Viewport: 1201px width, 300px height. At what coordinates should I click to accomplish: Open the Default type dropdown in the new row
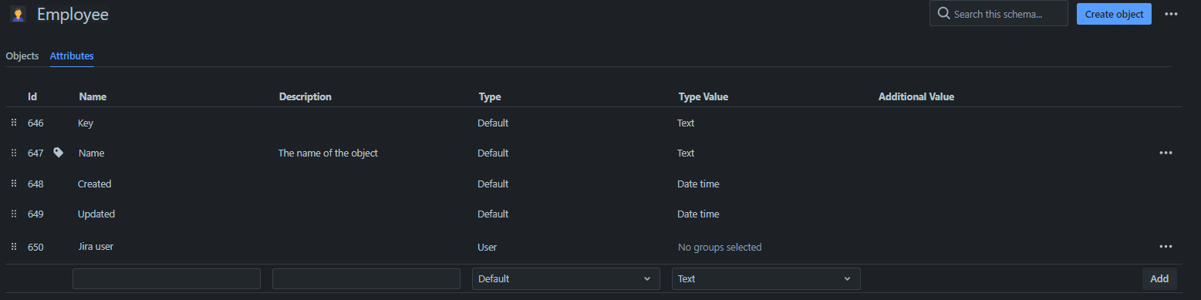coord(565,278)
